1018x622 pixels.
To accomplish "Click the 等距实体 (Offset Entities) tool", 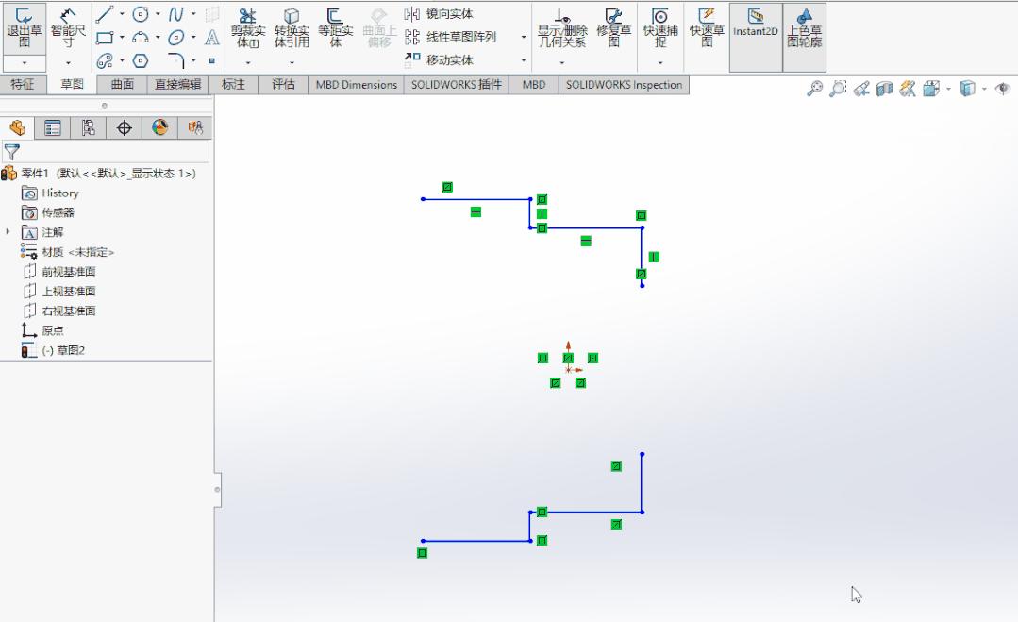I will point(335,33).
